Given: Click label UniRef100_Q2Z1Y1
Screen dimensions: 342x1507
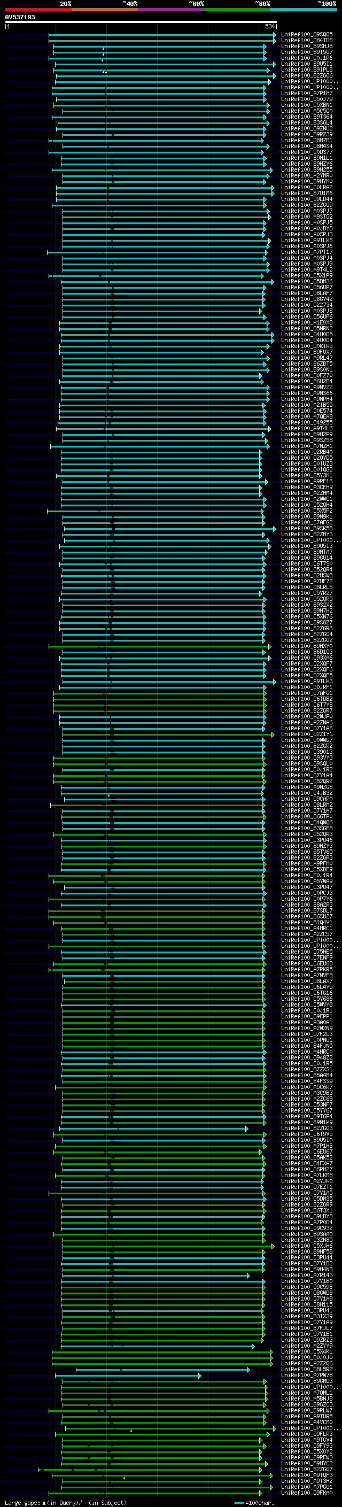Looking at the screenshot, I should (x=307, y=734).
